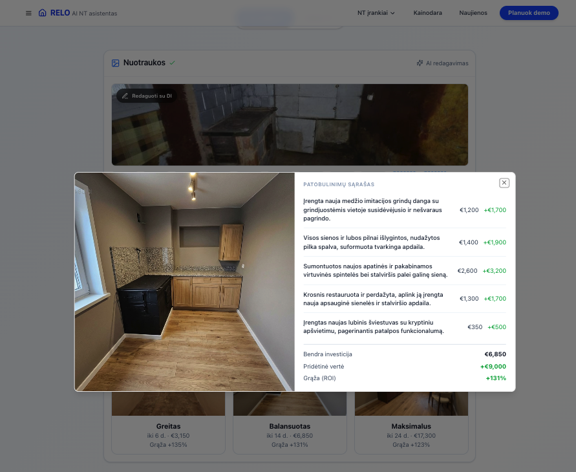Choose the Maksimalus renovation option
Screen dimensions: 576x472
click(411, 434)
